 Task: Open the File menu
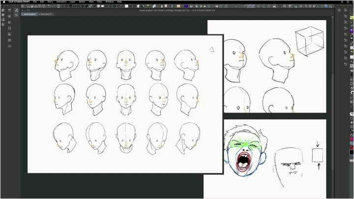tap(35, 1)
